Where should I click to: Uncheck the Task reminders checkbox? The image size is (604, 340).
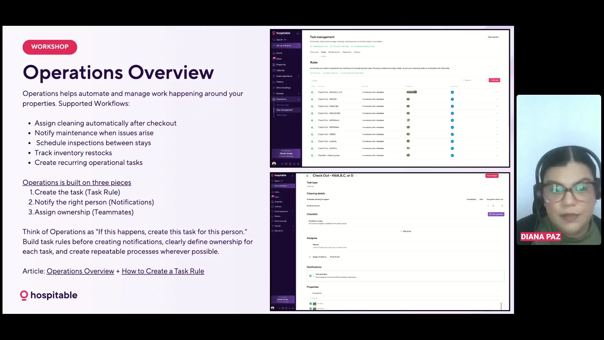pos(310,276)
